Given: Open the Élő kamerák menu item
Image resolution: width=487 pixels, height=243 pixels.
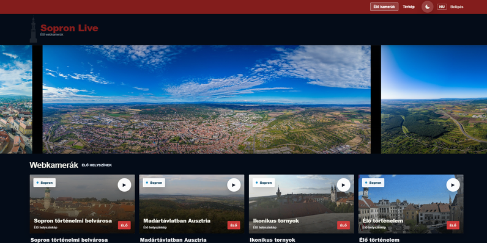Looking at the screenshot, I should point(384,7).
